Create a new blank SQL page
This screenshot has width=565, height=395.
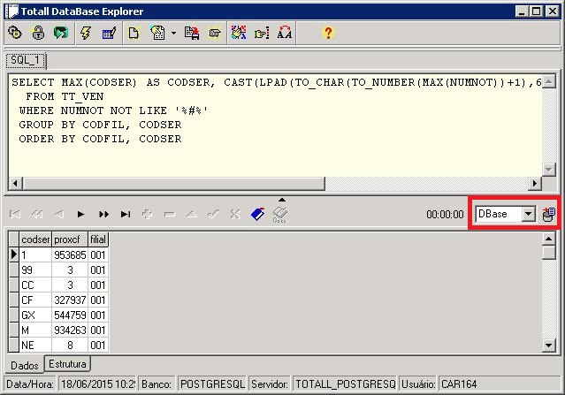(134, 33)
